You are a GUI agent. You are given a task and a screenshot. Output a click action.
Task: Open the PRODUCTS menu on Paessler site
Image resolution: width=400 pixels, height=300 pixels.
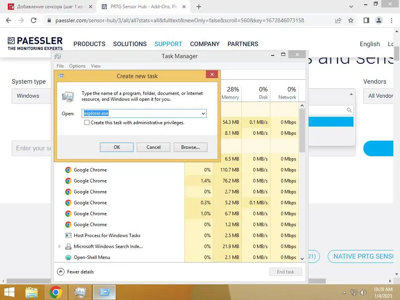tap(89, 44)
